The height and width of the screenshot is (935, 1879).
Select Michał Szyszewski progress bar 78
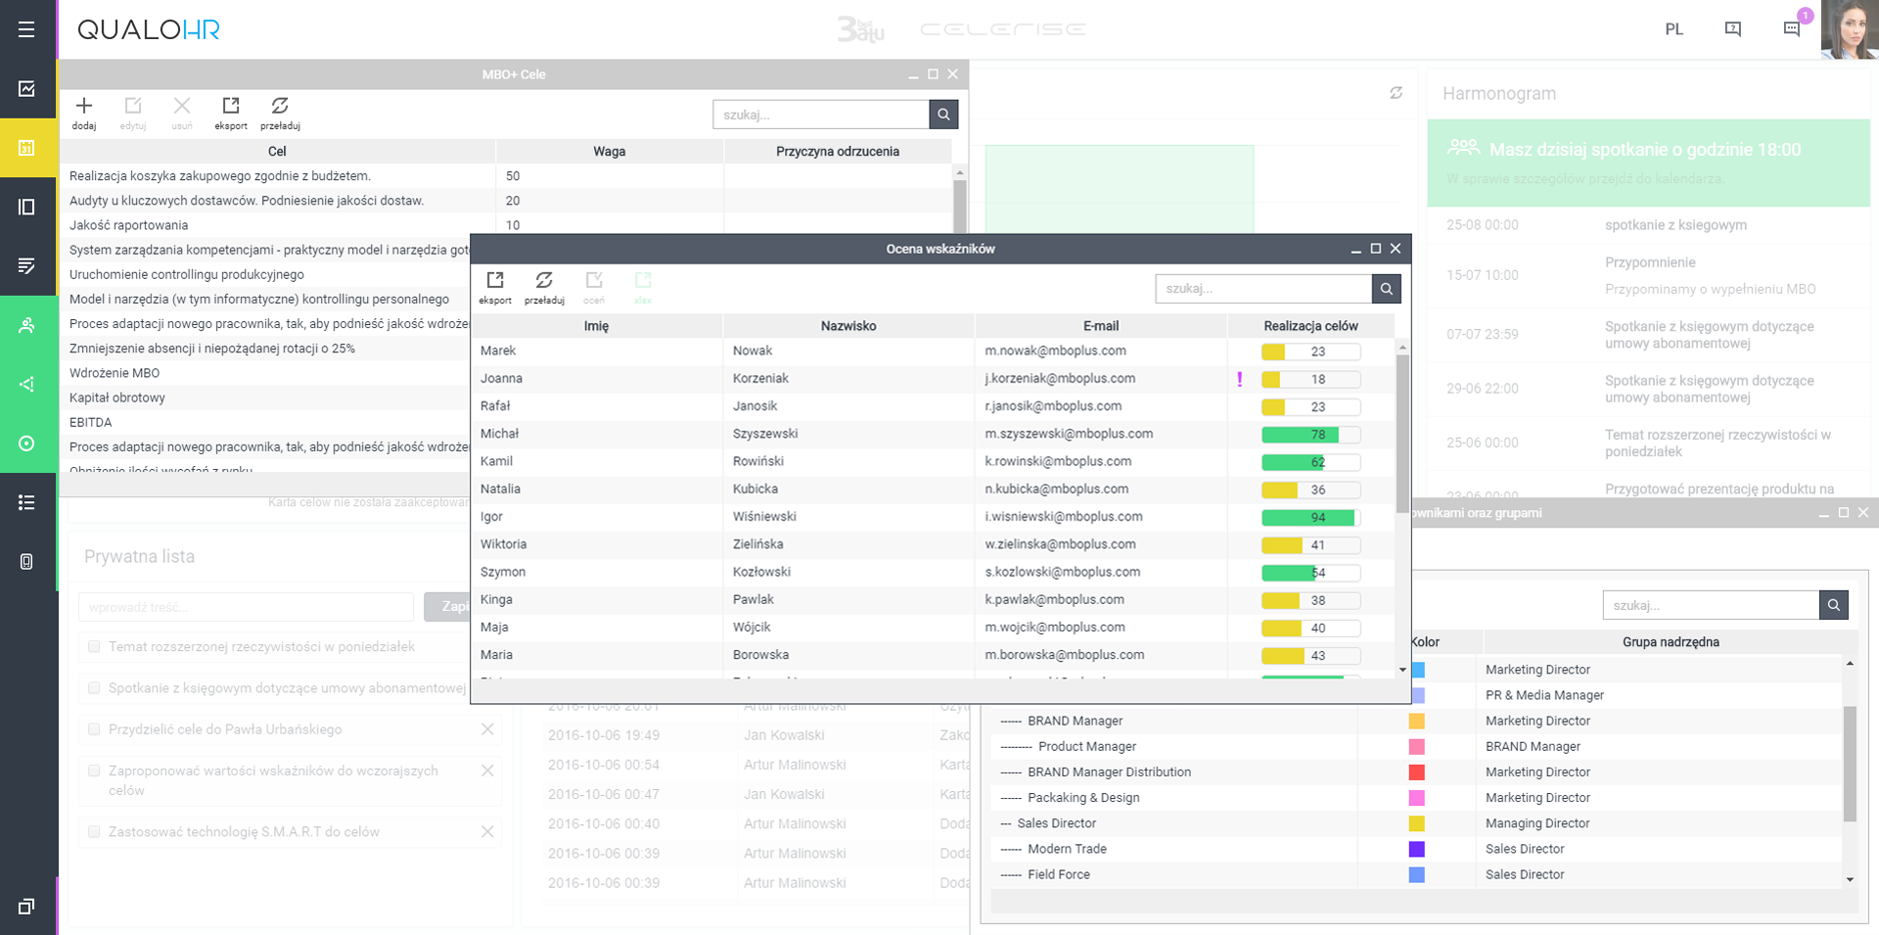[x=1310, y=435]
